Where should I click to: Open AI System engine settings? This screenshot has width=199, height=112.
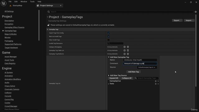9,72
